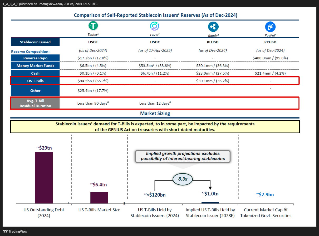Click PayPal's '$21.4mm / (4.2%)' cash value
Viewport: 319px width, 236px height.
coord(270,73)
